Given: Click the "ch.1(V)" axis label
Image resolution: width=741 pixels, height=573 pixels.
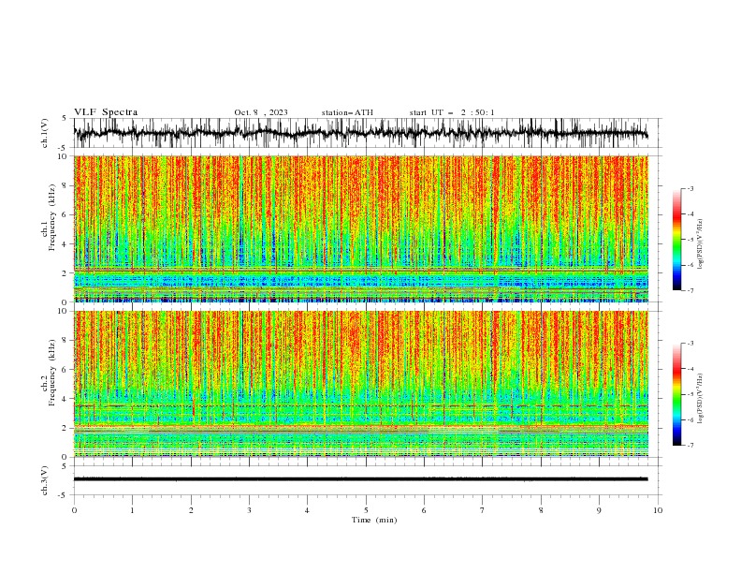Looking at the screenshot, I should [x=45, y=133].
